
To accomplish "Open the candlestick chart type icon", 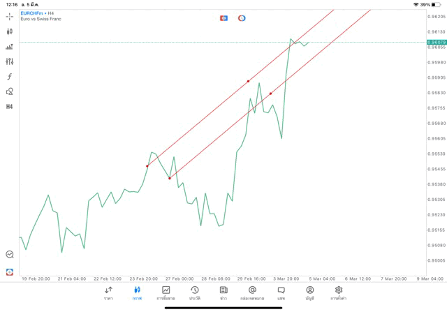I will click(x=10, y=31).
